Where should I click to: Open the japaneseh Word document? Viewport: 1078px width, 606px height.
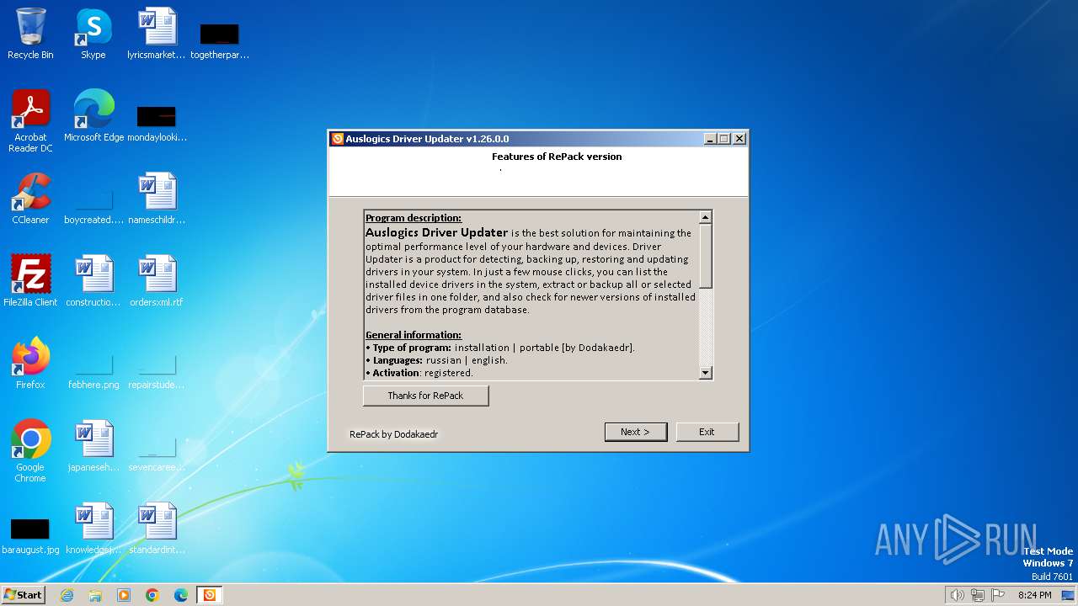[x=93, y=446]
